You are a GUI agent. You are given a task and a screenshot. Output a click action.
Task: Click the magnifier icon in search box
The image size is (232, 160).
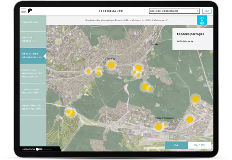(x=197, y=11)
